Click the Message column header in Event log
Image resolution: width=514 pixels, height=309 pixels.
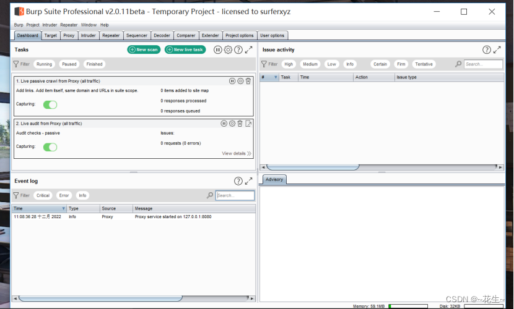[194, 208]
